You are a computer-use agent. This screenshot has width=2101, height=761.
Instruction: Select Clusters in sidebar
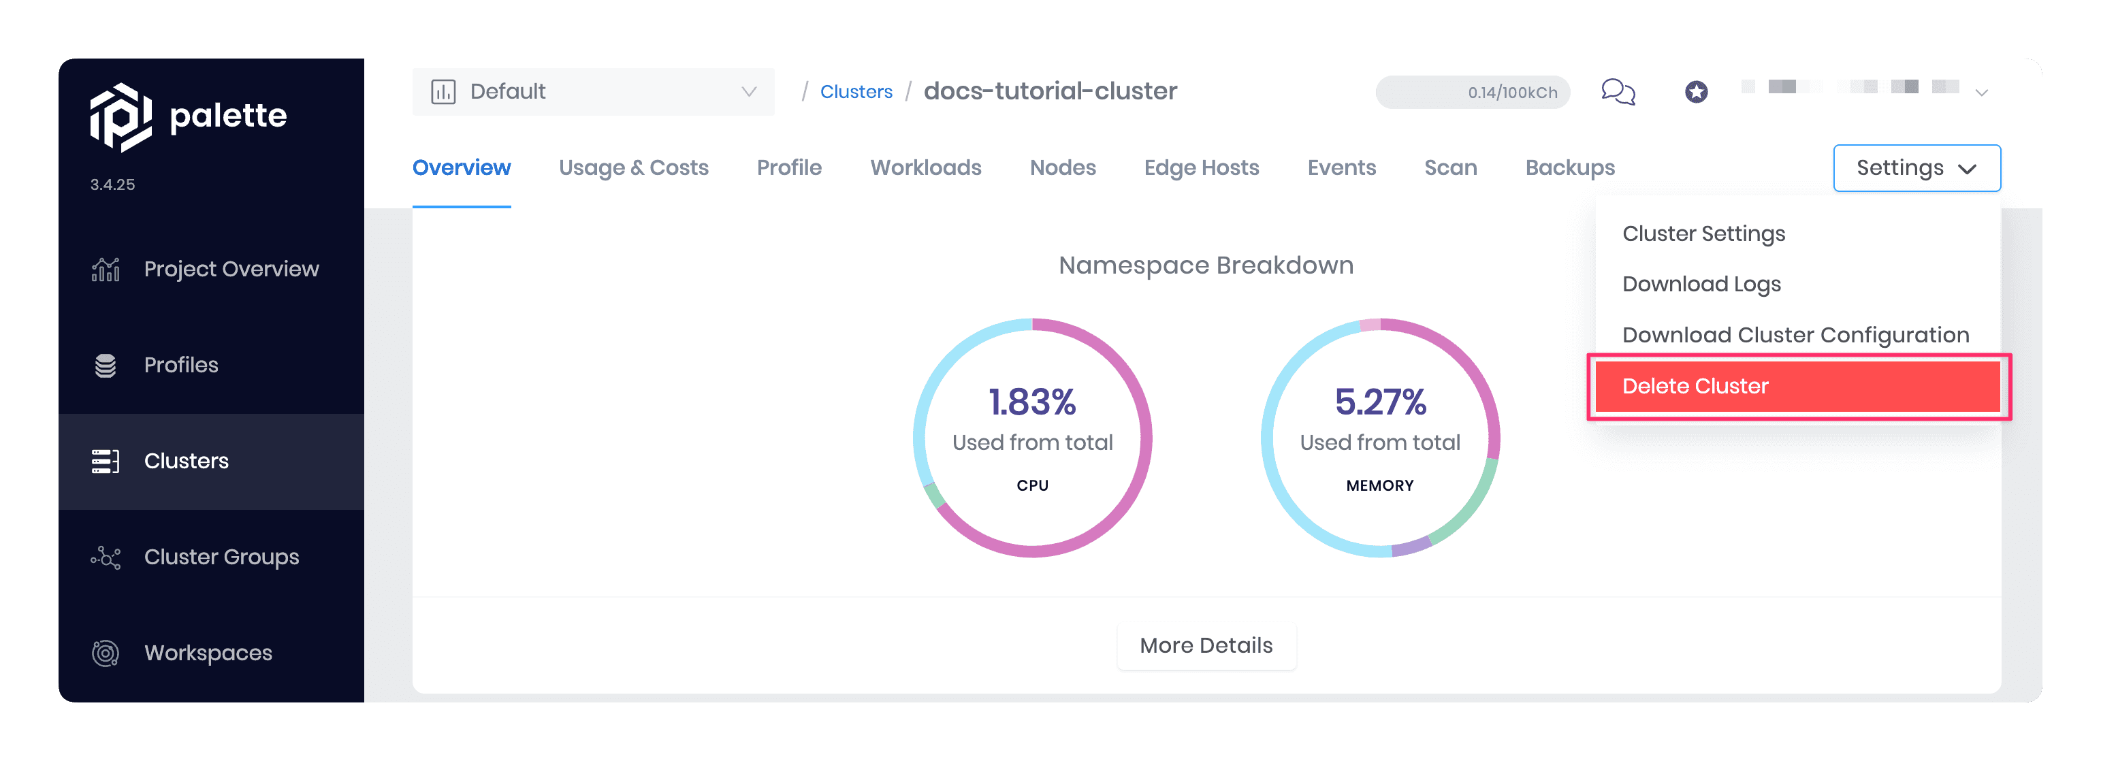[x=211, y=462]
